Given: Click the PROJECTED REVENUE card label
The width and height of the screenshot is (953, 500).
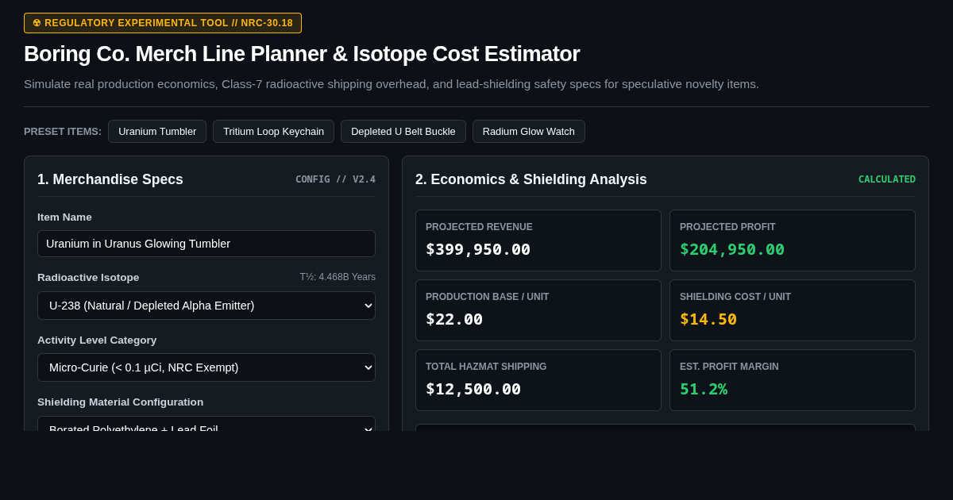Looking at the screenshot, I should pos(479,227).
